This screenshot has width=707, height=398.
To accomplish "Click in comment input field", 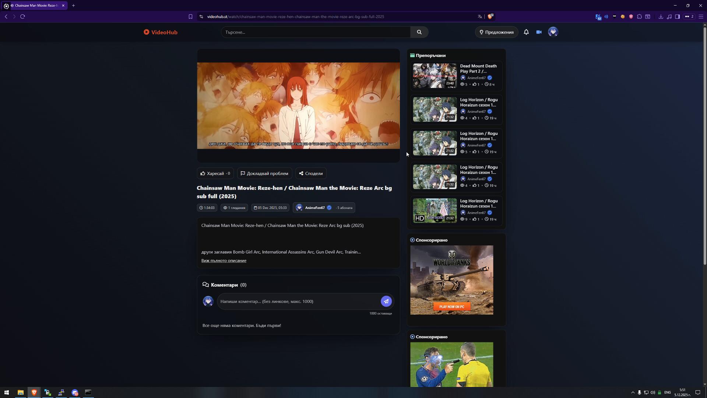I will coord(298,301).
